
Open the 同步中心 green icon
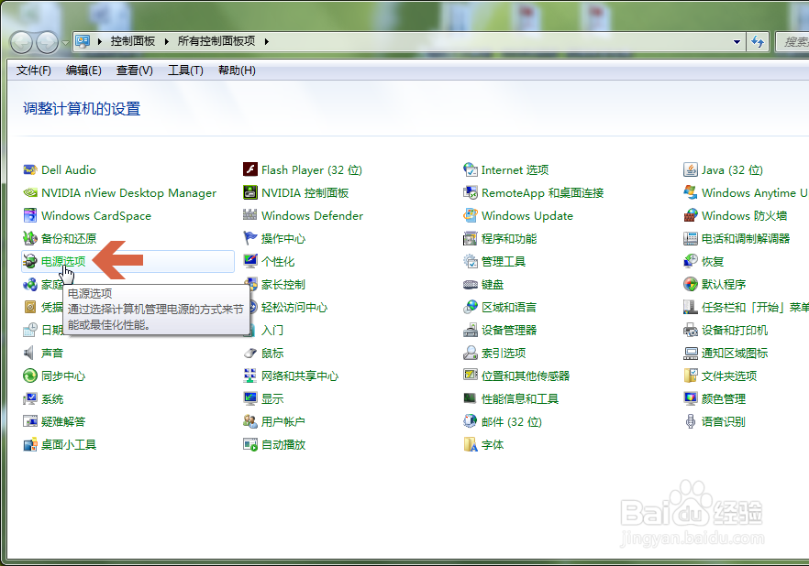30,376
